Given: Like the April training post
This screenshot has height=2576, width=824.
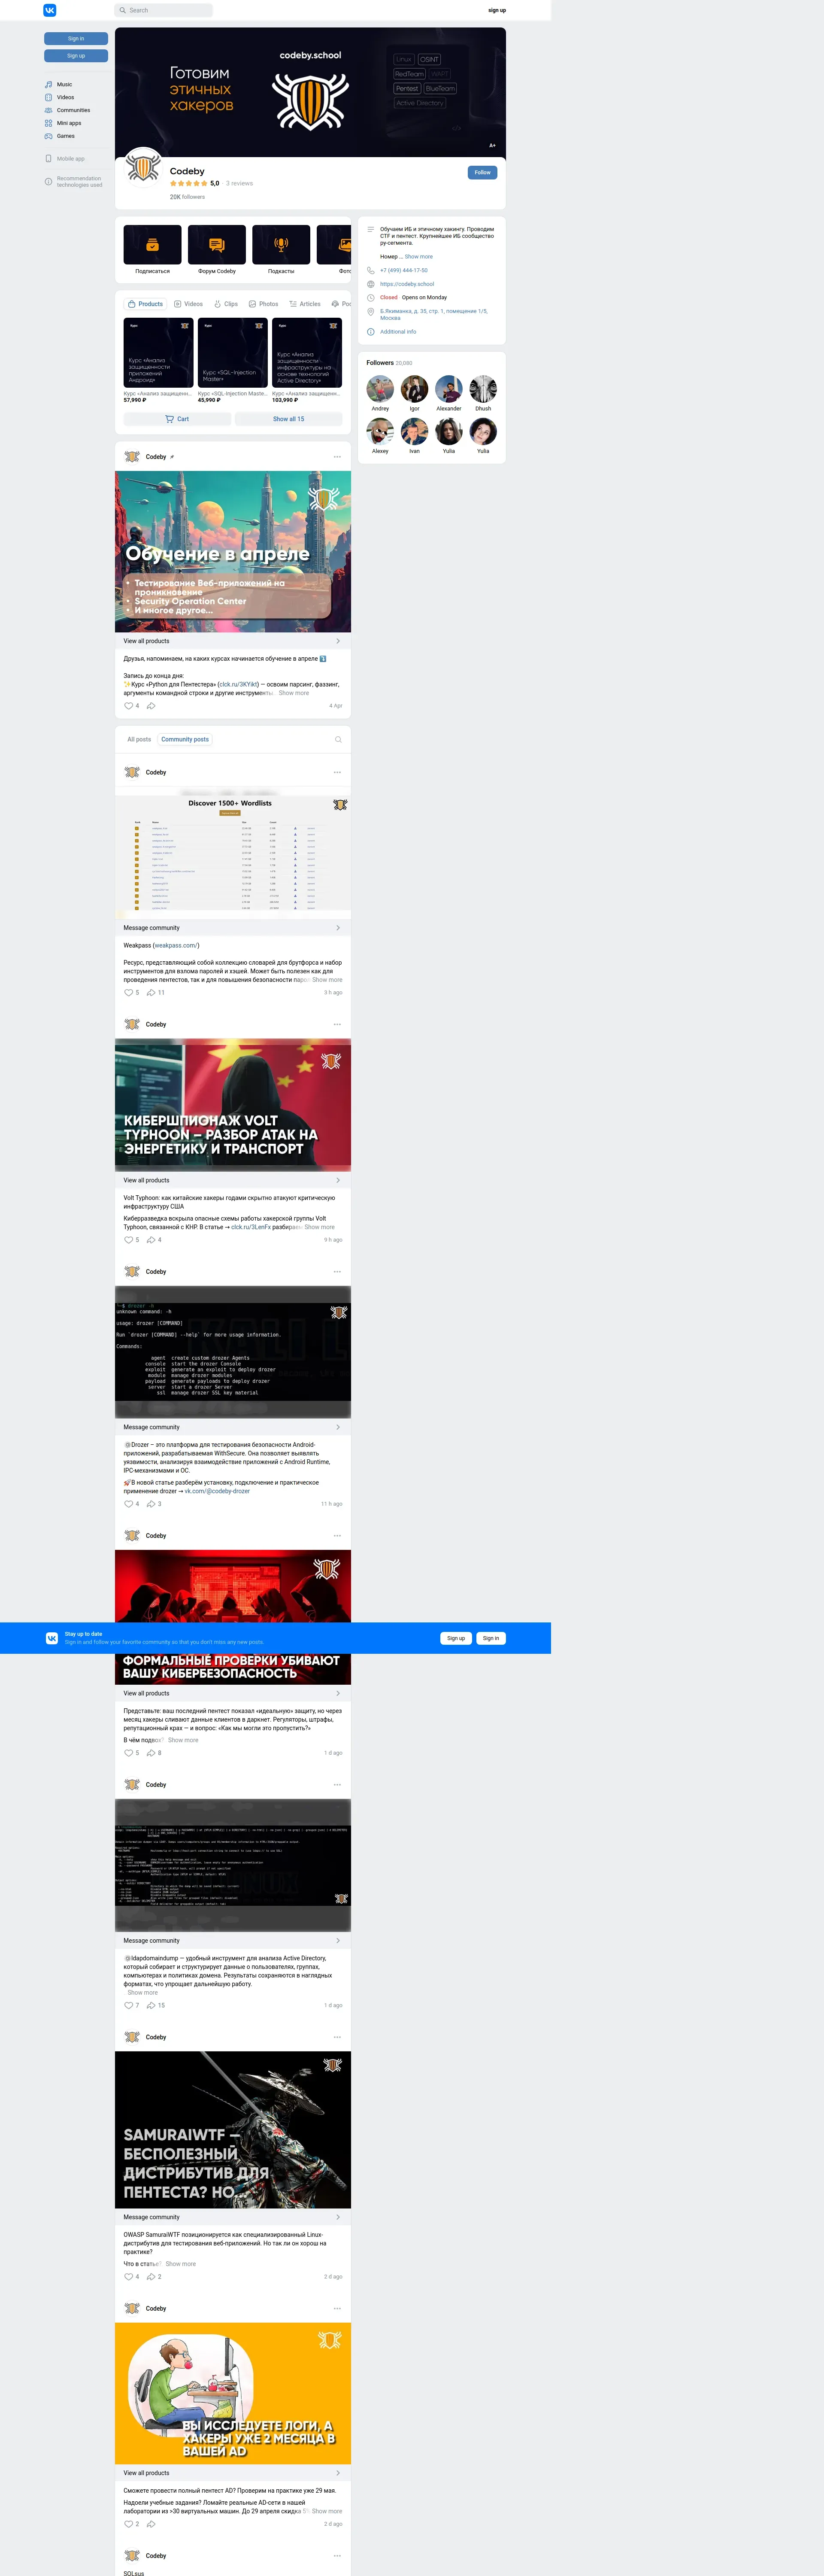Looking at the screenshot, I should [131, 706].
